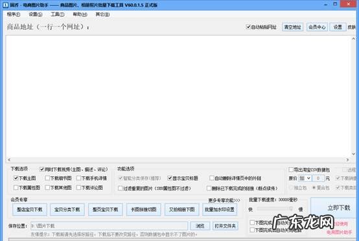Click the 保存位置 path field

109,226
